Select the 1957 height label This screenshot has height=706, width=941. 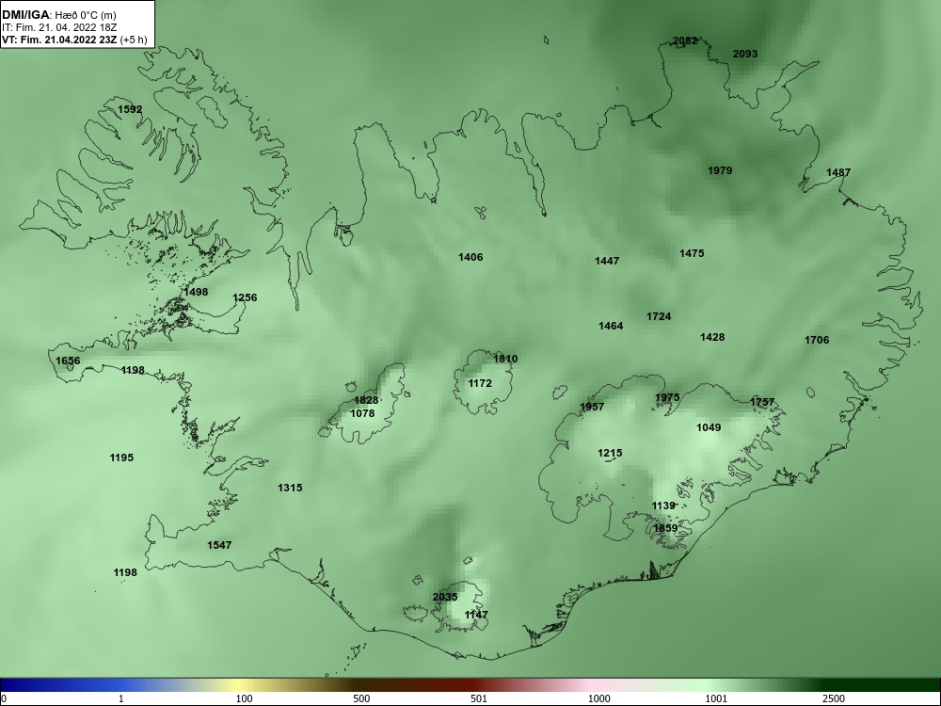(592, 407)
